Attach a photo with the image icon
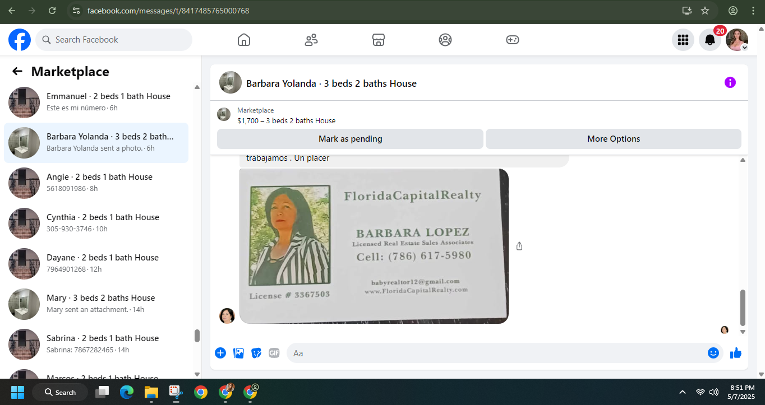Image resolution: width=765 pixels, height=405 pixels. click(238, 353)
